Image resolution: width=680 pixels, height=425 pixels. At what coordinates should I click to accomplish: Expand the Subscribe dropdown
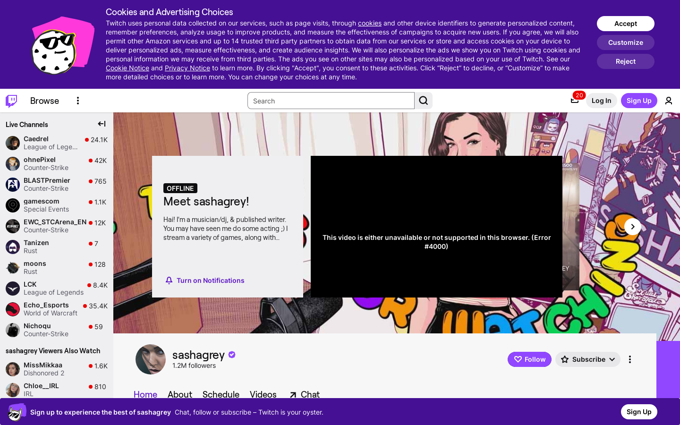coord(588,359)
